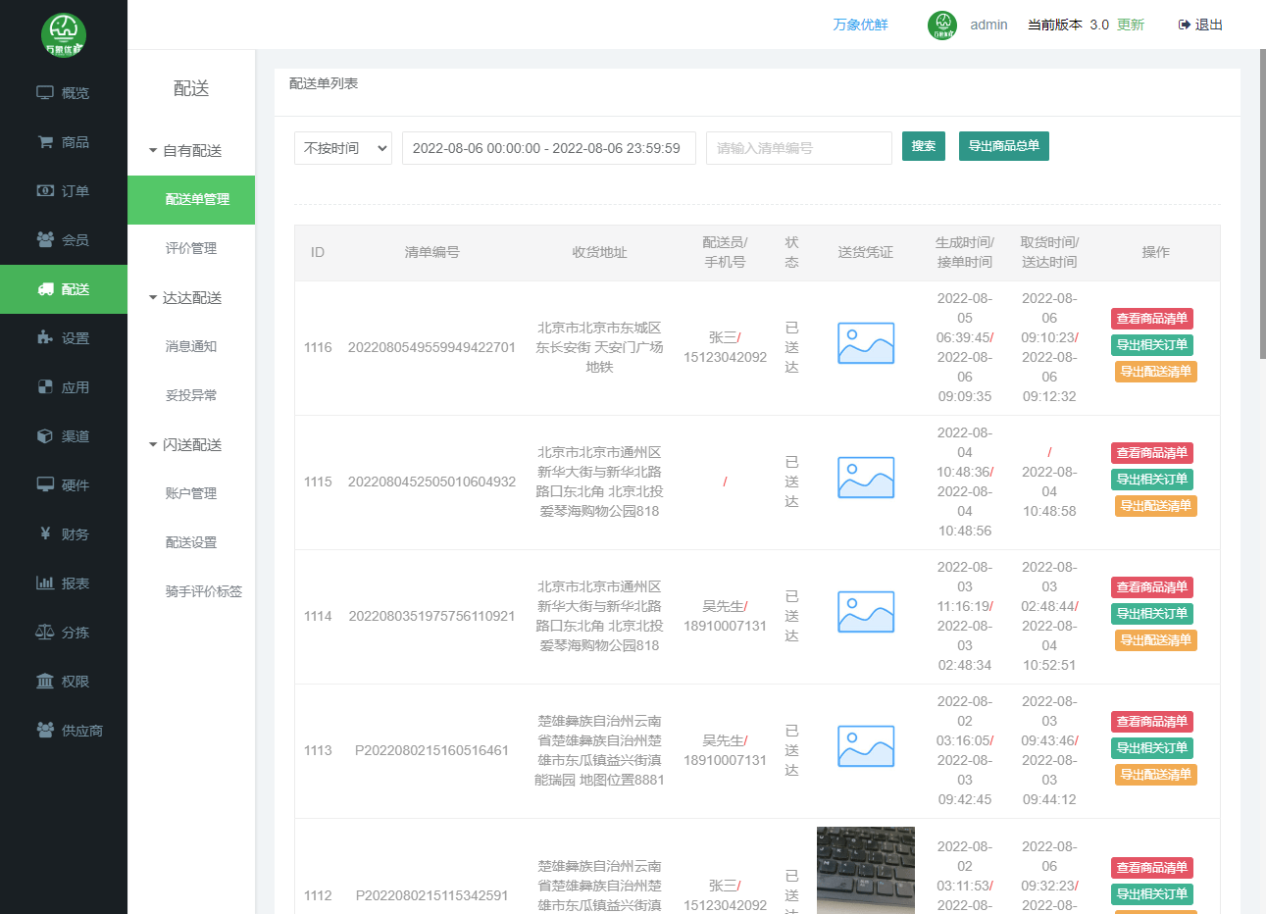This screenshot has height=914, width=1266.
Task: View 查看商品清单 for order 1116
Action: (x=1151, y=319)
